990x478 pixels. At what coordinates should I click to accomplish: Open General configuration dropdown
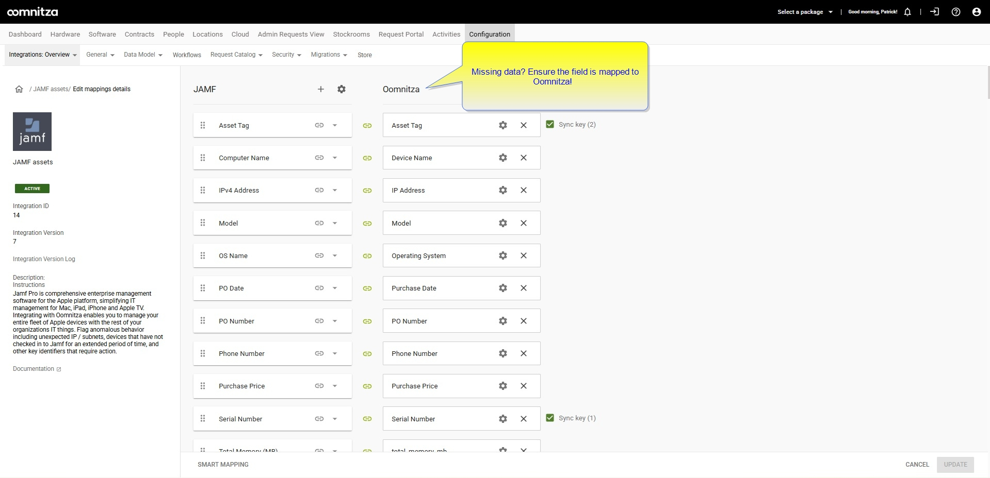(x=100, y=55)
